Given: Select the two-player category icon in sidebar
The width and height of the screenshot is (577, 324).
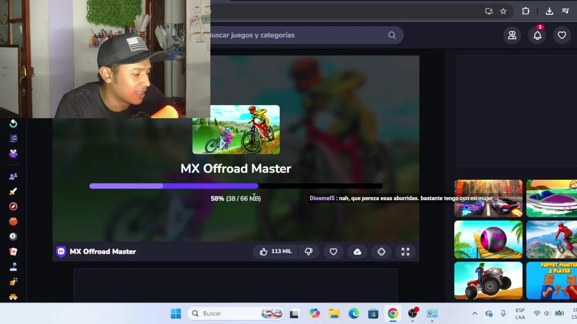Looking at the screenshot, I should 13,176.
